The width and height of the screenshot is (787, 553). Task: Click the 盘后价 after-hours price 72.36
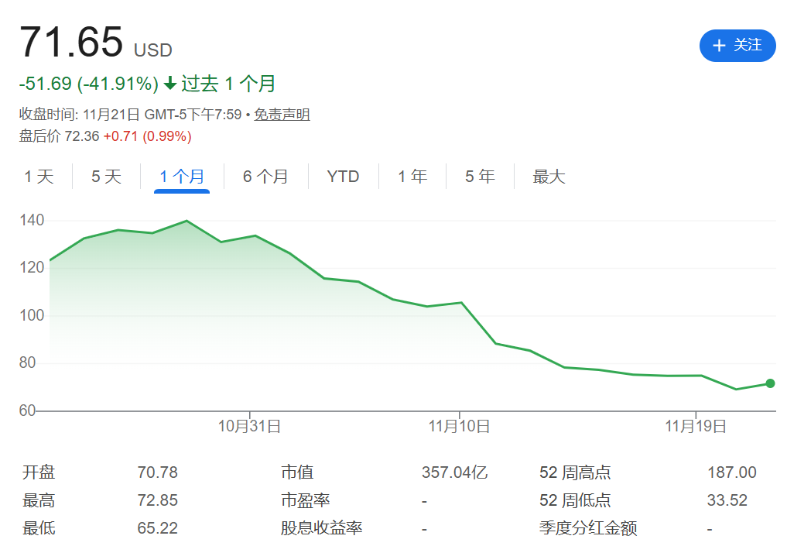82,136
